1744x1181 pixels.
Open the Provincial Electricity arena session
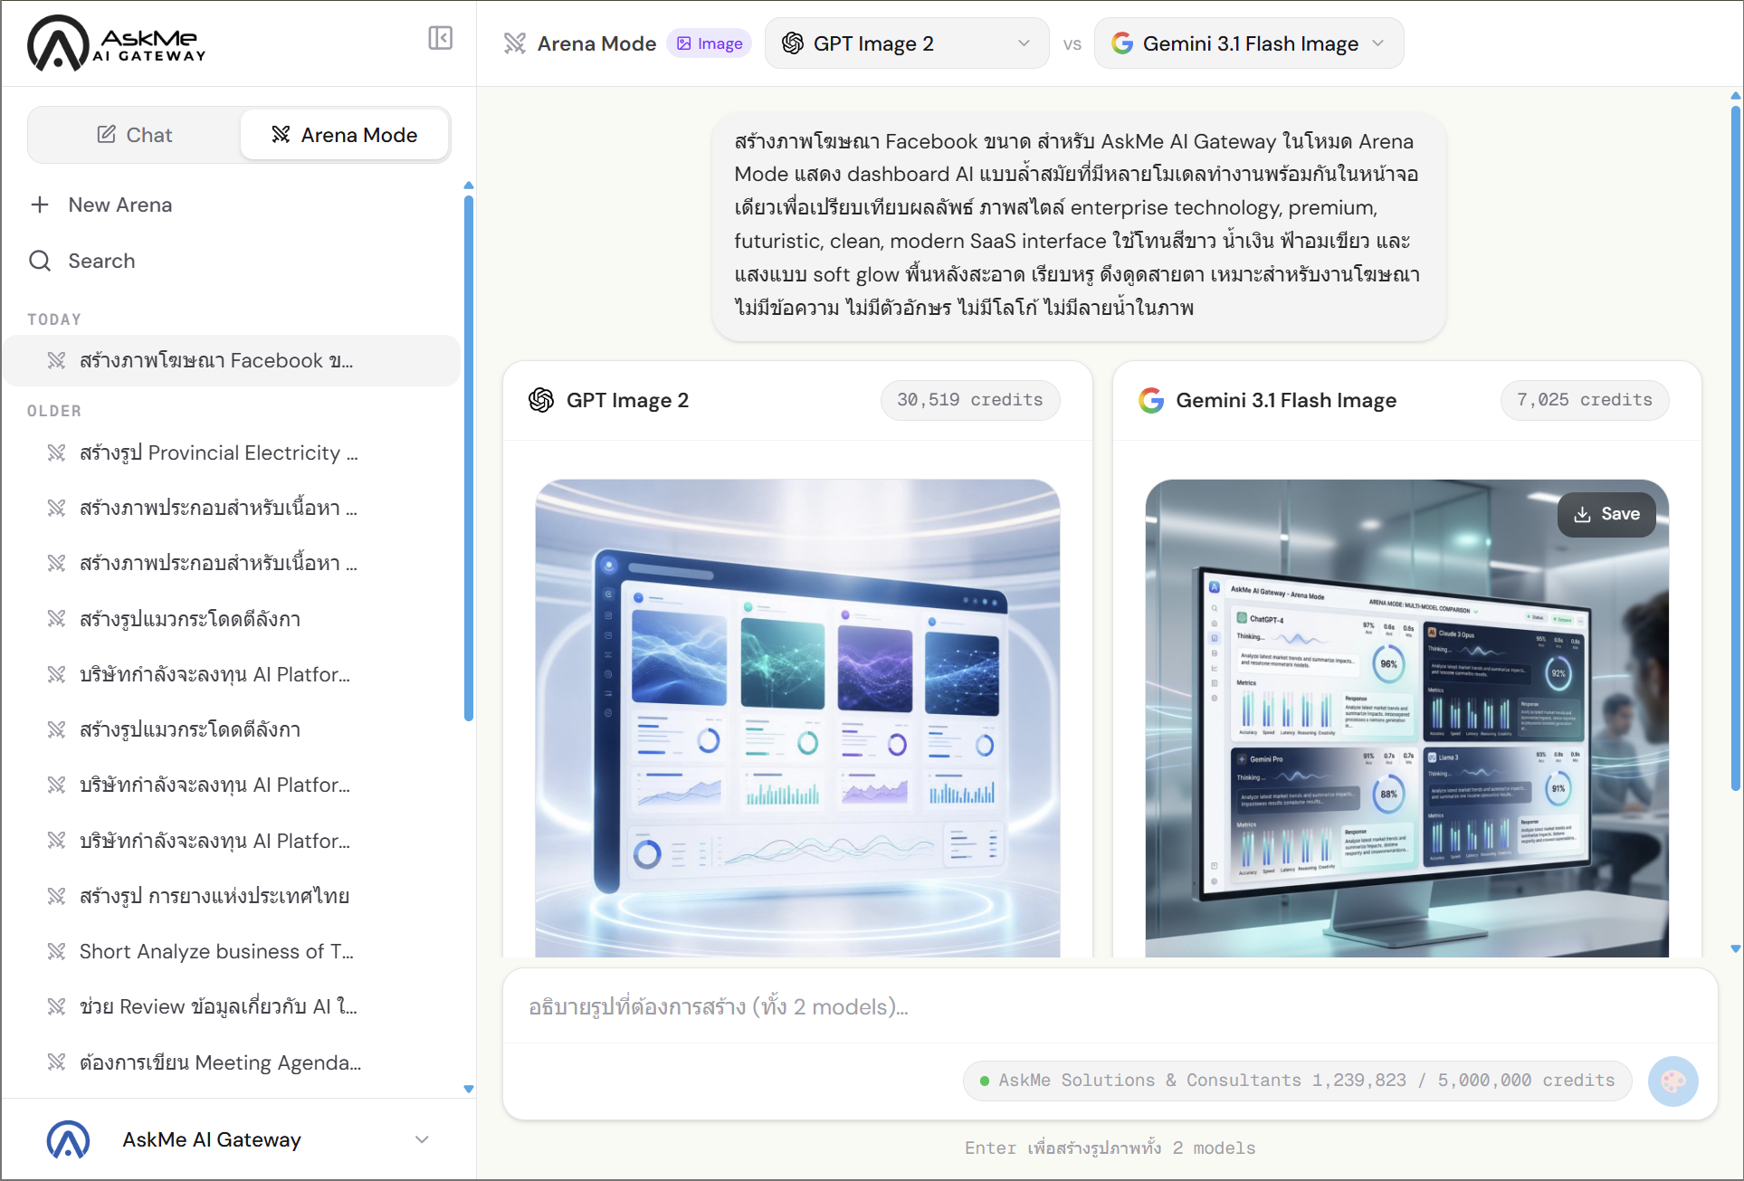(232, 452)
